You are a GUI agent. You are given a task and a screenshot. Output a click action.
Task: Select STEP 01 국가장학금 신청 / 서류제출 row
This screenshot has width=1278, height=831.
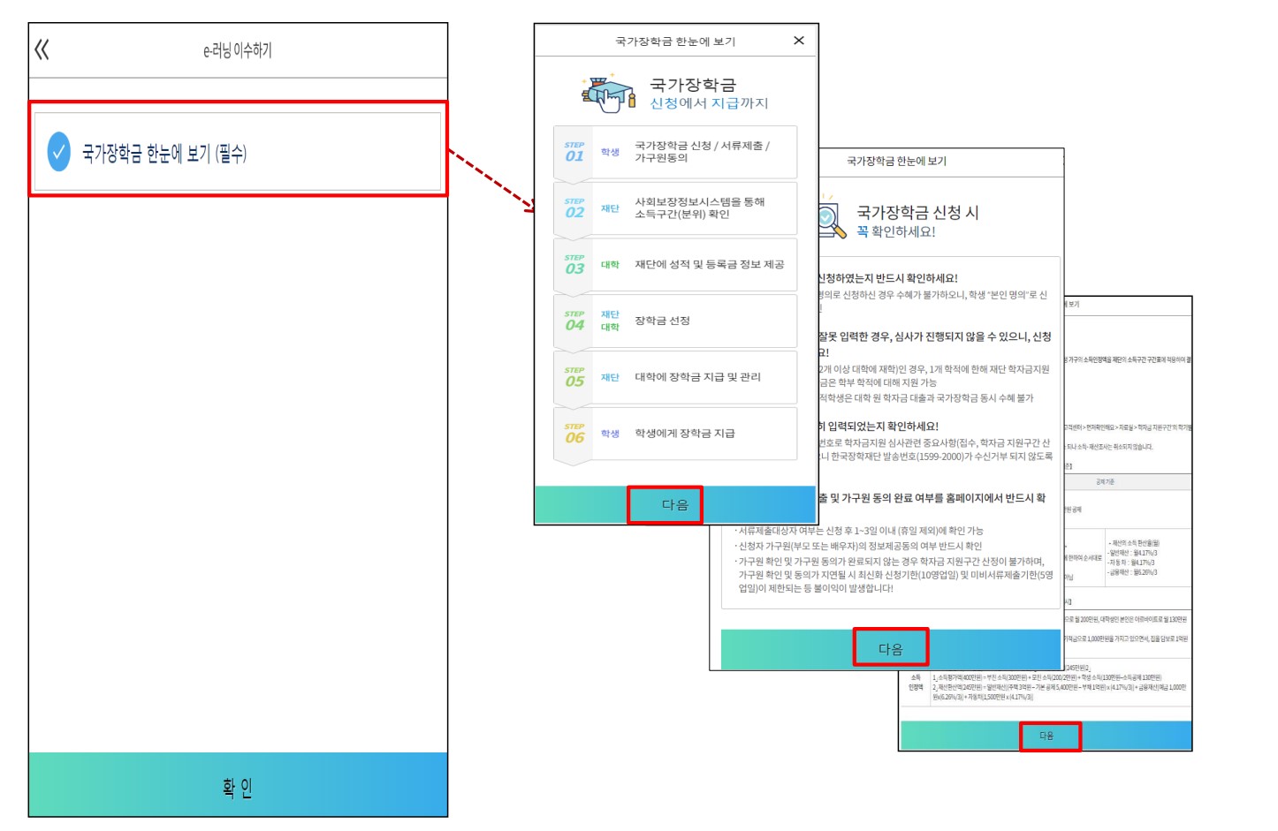point(675,152)
